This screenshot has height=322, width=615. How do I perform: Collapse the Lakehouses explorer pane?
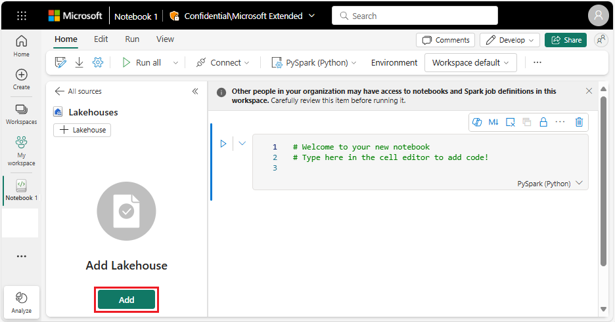(195, 91)
